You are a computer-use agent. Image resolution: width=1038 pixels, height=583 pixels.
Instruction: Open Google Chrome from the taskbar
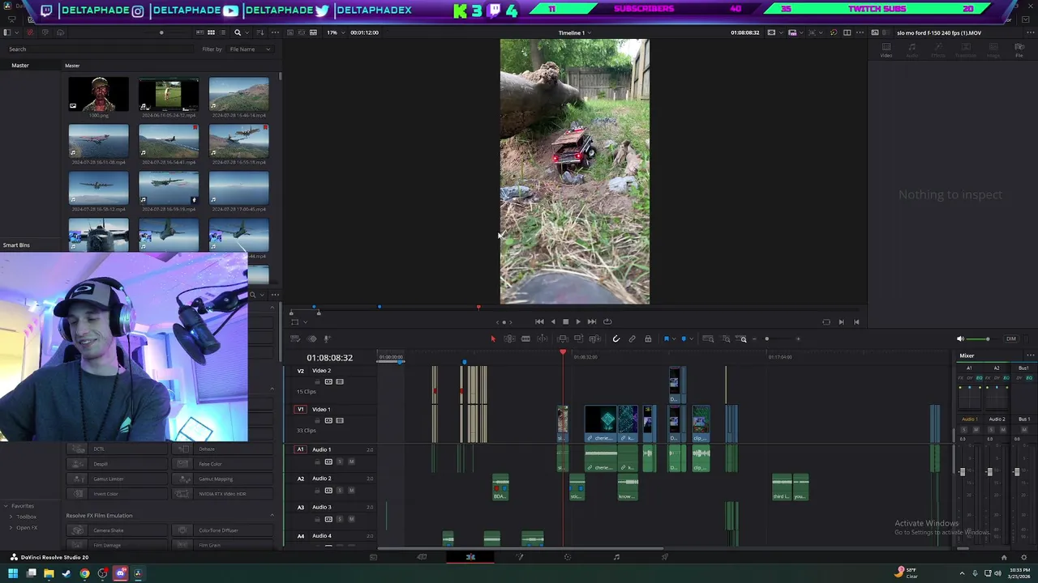pos(84,574)
